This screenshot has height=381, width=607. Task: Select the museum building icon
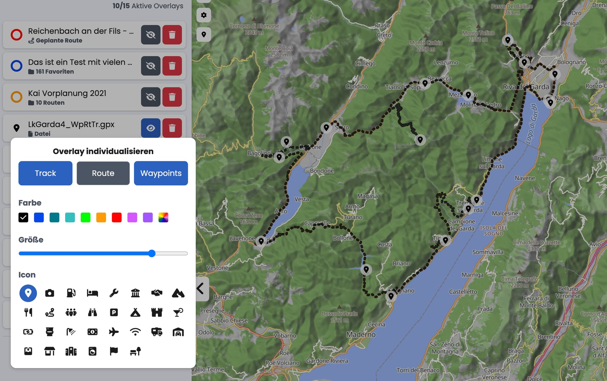(135, 293)
